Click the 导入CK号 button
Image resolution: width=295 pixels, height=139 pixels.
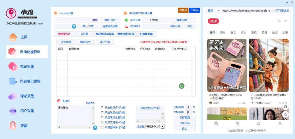click(88, 26)
